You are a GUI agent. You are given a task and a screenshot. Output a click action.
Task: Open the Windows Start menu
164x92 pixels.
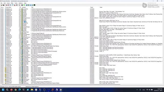pyautogui.click(x=3, y=90)
